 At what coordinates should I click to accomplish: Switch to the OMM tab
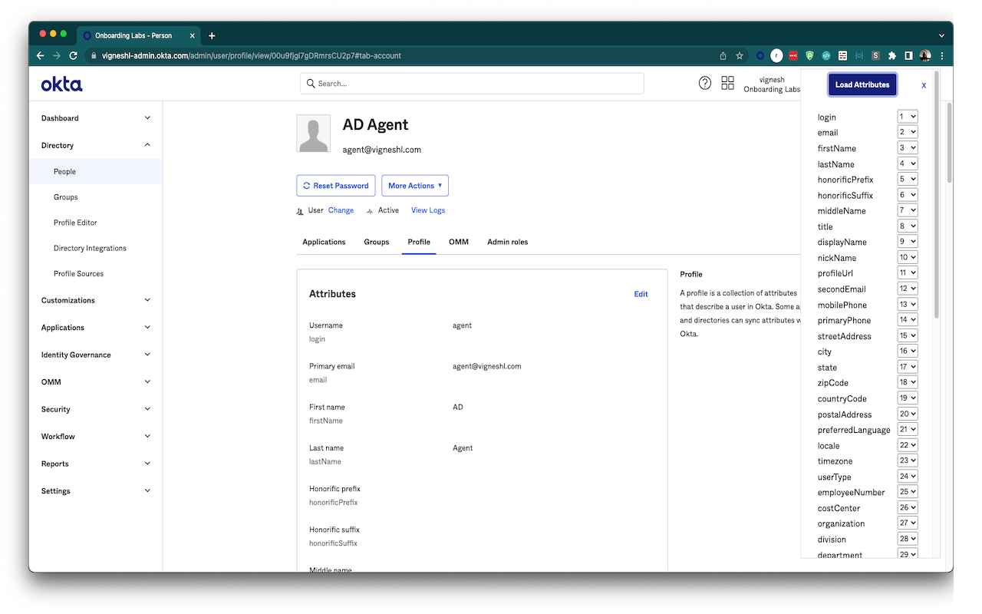(459, 242)
